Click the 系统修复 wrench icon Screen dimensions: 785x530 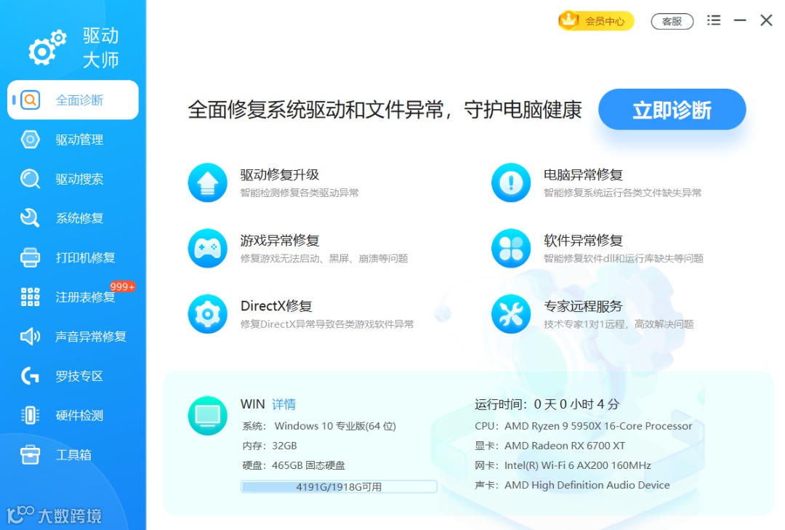(x=30, y=218)
